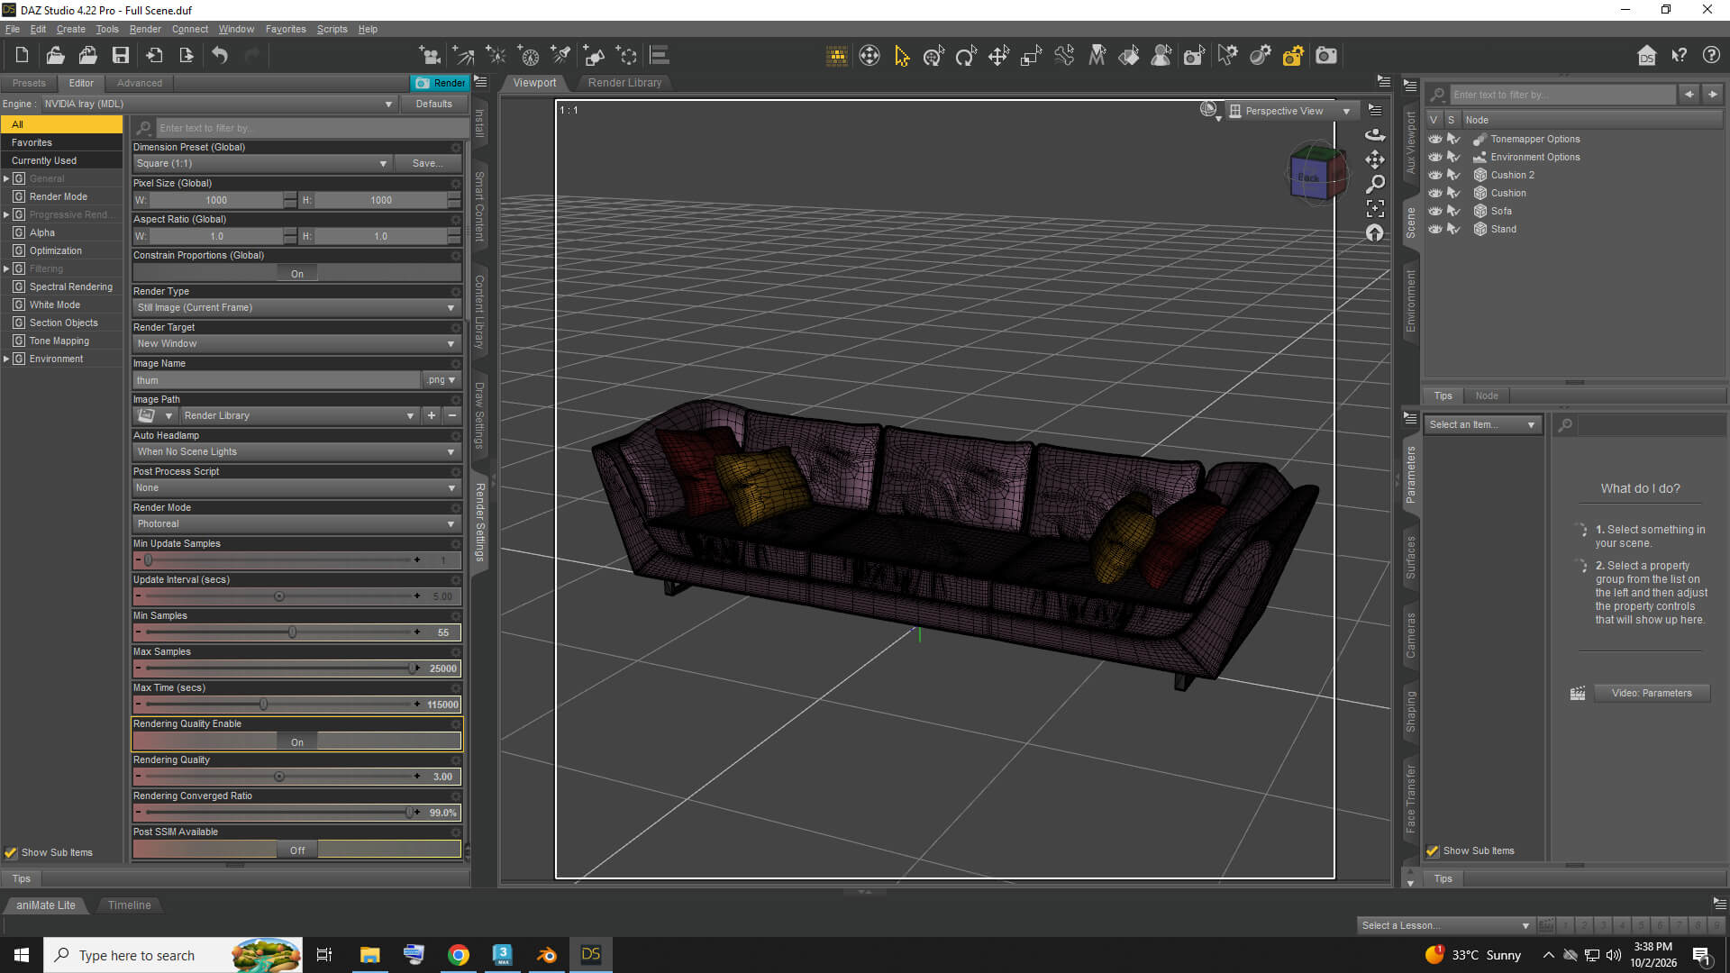The width and height of the screenshot is (1730, 973).
Task: Open the DAZ home icon at top right
Action: [x=1646, y=56]
